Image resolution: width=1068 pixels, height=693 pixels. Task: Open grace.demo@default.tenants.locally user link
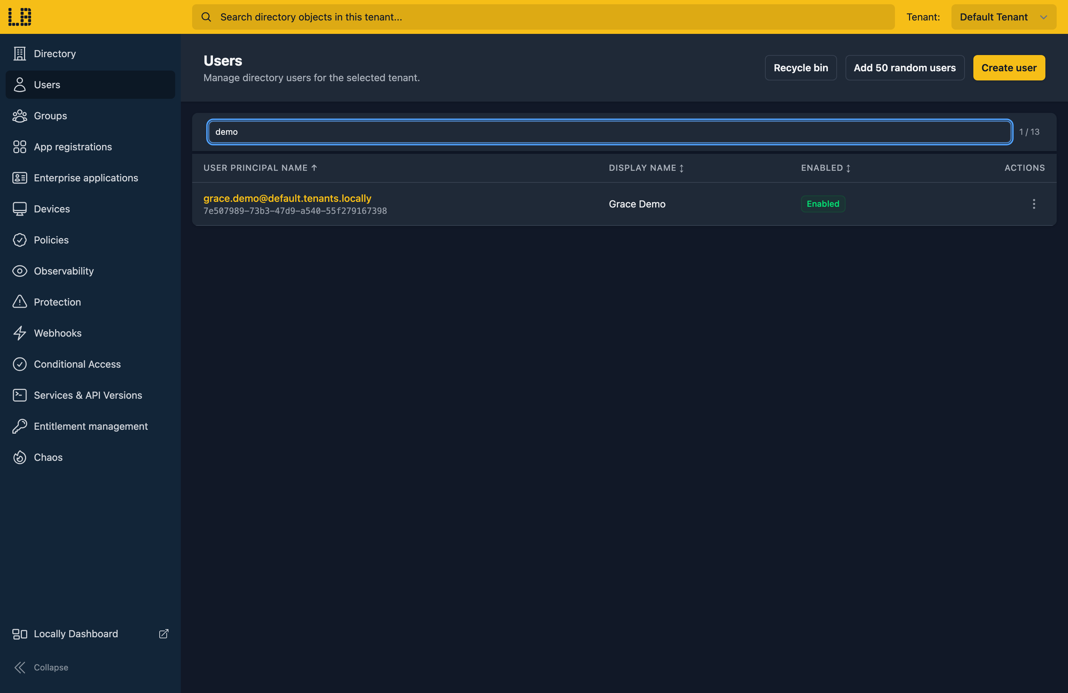[287, 198]
